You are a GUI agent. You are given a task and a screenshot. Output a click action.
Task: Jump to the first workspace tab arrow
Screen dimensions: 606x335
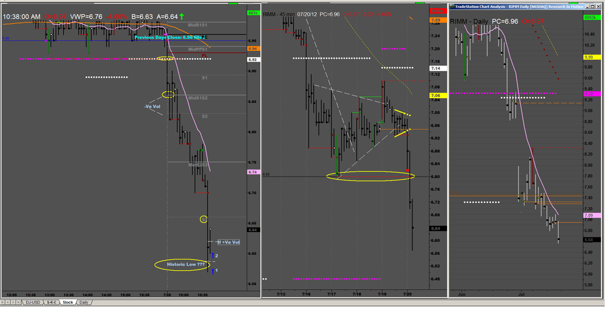point(2,302)
